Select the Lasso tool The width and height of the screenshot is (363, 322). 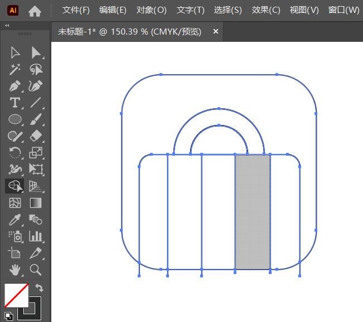(36, 69)
